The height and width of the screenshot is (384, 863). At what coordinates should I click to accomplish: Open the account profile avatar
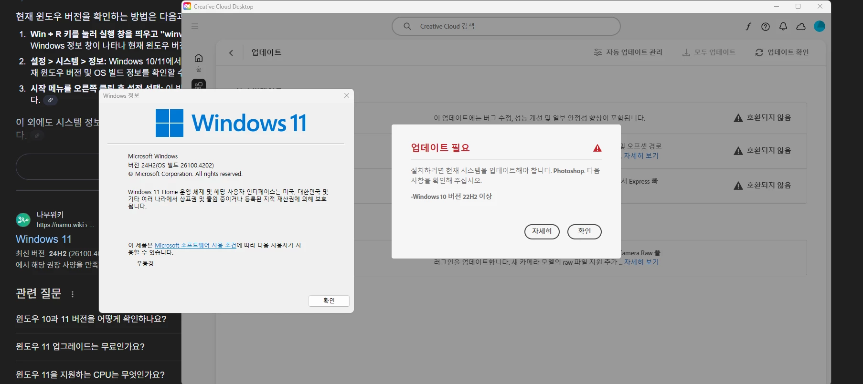pyautogui.click(x=820, y=26)
